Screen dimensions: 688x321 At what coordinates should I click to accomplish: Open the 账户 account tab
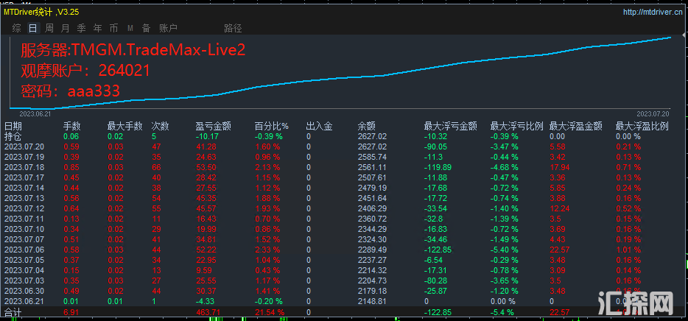pyautogui.click(x=168, y=29)
